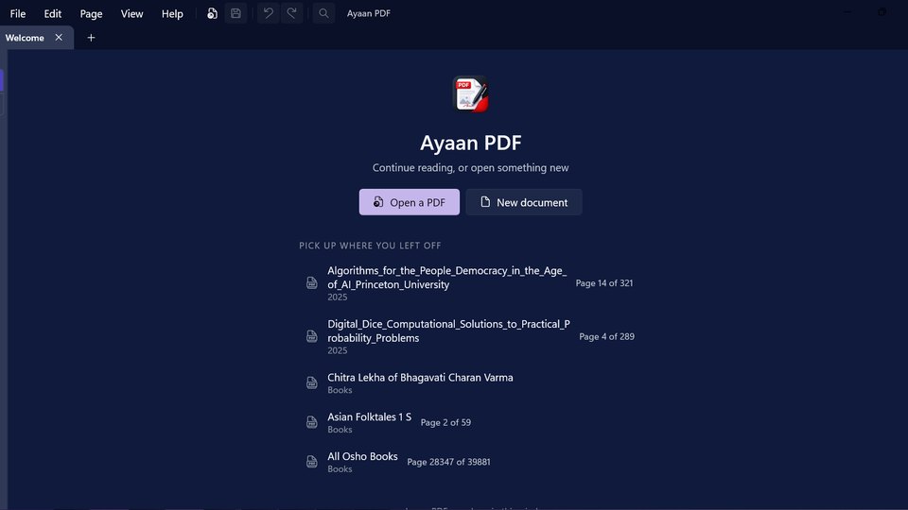Click 'Continue reading, or open something new' text
Image resolution: width=908 pixels, height=510 pixels.
tap(470, 168)
